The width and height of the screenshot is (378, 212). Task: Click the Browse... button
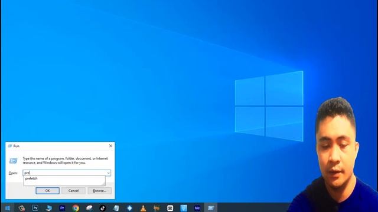(100, 191)
